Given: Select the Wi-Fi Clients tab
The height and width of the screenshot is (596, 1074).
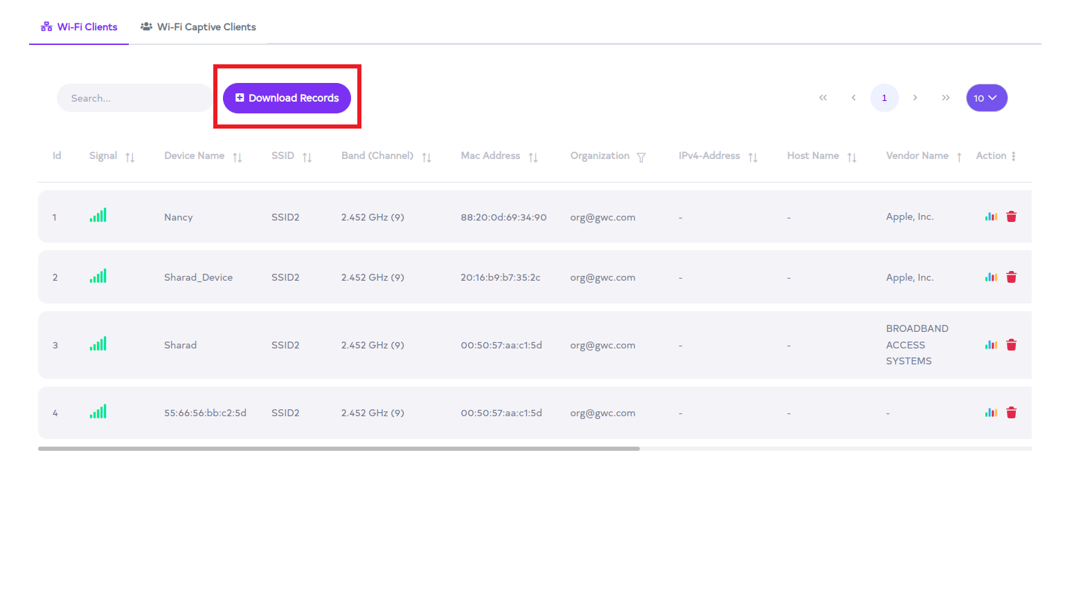Looking at the screenshot, I should tap(79, 27).
